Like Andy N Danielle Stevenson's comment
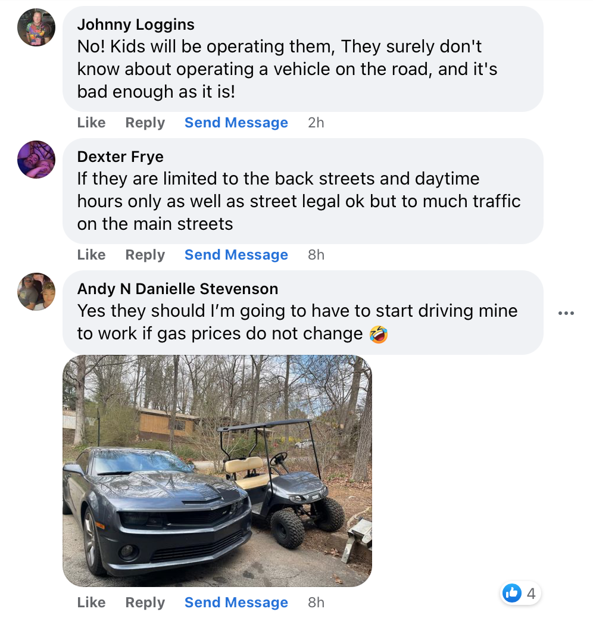The image size is (593, 618). tap(91, 603)
